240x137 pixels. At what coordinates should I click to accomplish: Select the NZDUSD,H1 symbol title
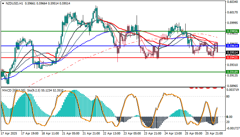click(14, 4)
